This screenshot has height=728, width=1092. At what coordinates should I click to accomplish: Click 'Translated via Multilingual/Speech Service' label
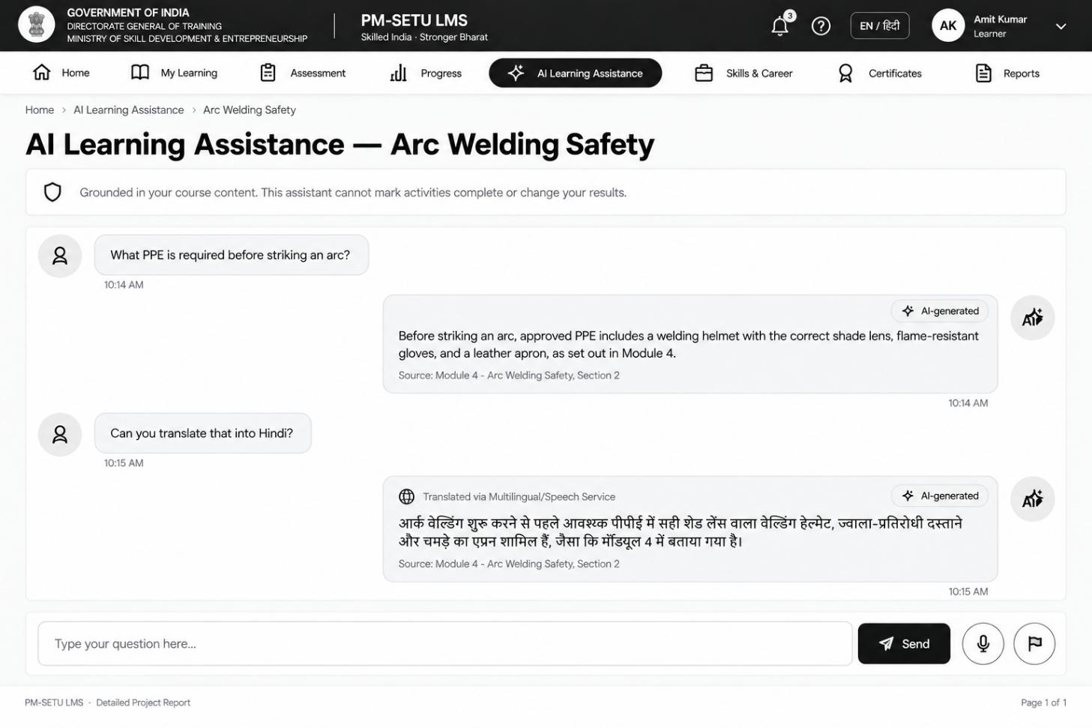[519, 496]
